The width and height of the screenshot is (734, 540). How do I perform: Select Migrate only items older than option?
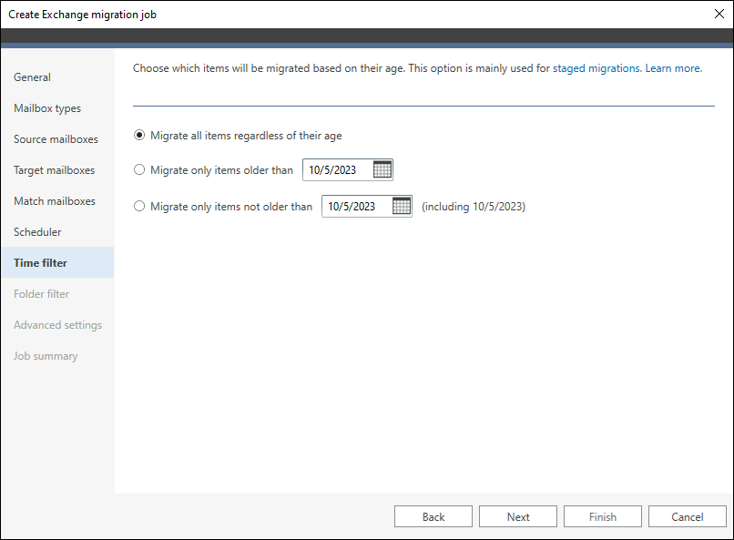click(139, 169)
